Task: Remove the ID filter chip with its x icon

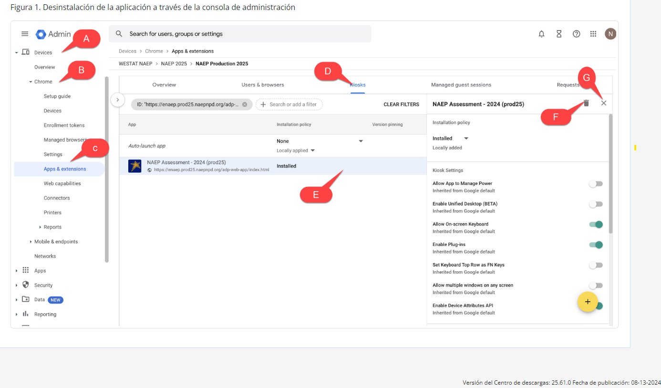Action: coord(245,104)
